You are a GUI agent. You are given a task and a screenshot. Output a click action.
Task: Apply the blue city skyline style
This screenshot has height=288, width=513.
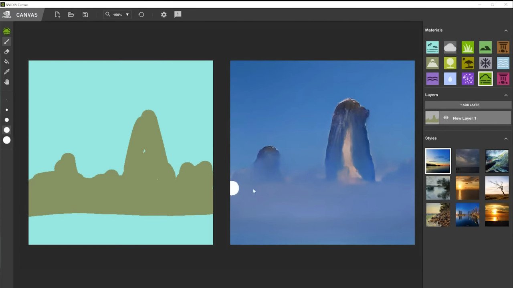click(467, 215)
